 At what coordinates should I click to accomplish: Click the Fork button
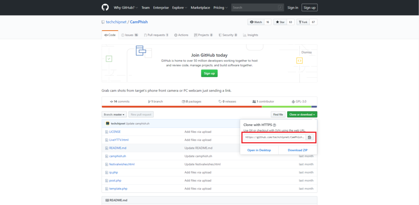(x=303, y=22)
